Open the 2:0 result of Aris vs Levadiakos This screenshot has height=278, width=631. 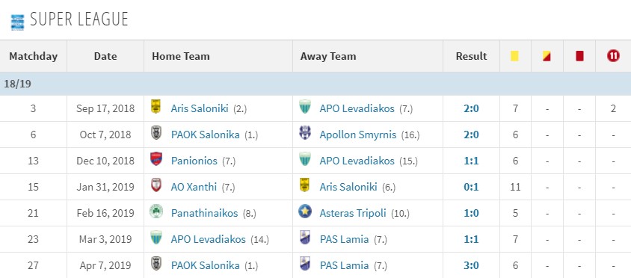click(x=471, y=108)
